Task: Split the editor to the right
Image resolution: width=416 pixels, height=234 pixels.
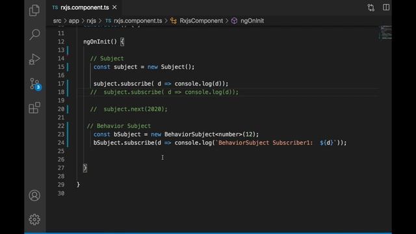Action: [386, 7]
